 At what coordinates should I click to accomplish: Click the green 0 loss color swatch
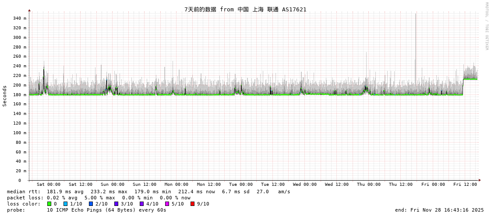tap(49, 204)
